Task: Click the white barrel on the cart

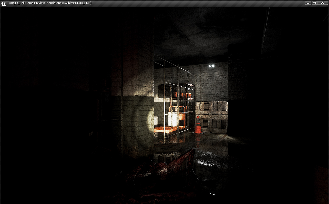Action: 173,119
